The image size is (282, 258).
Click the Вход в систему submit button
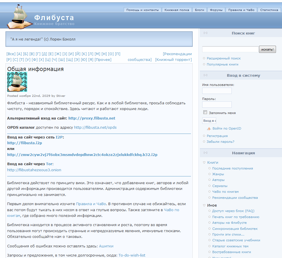(x=209, y=121)
